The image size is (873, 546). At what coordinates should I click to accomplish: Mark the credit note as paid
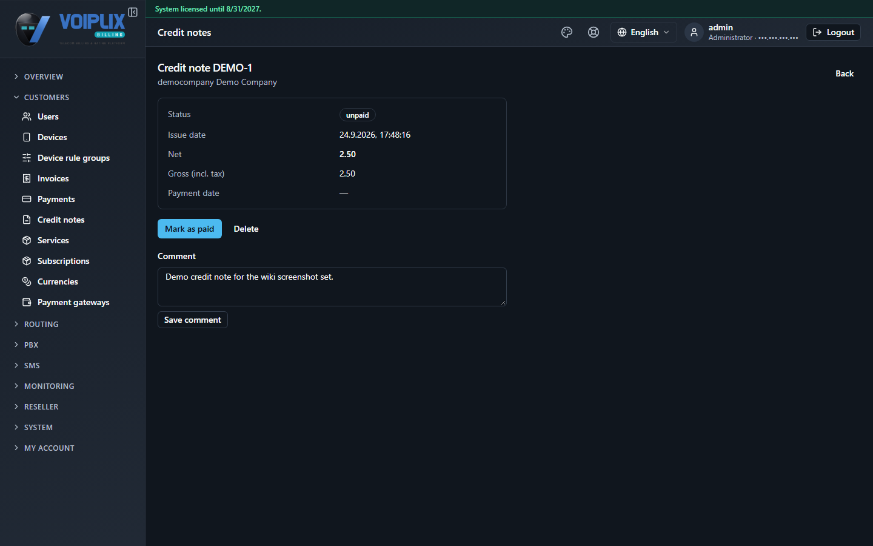(190, 229)
